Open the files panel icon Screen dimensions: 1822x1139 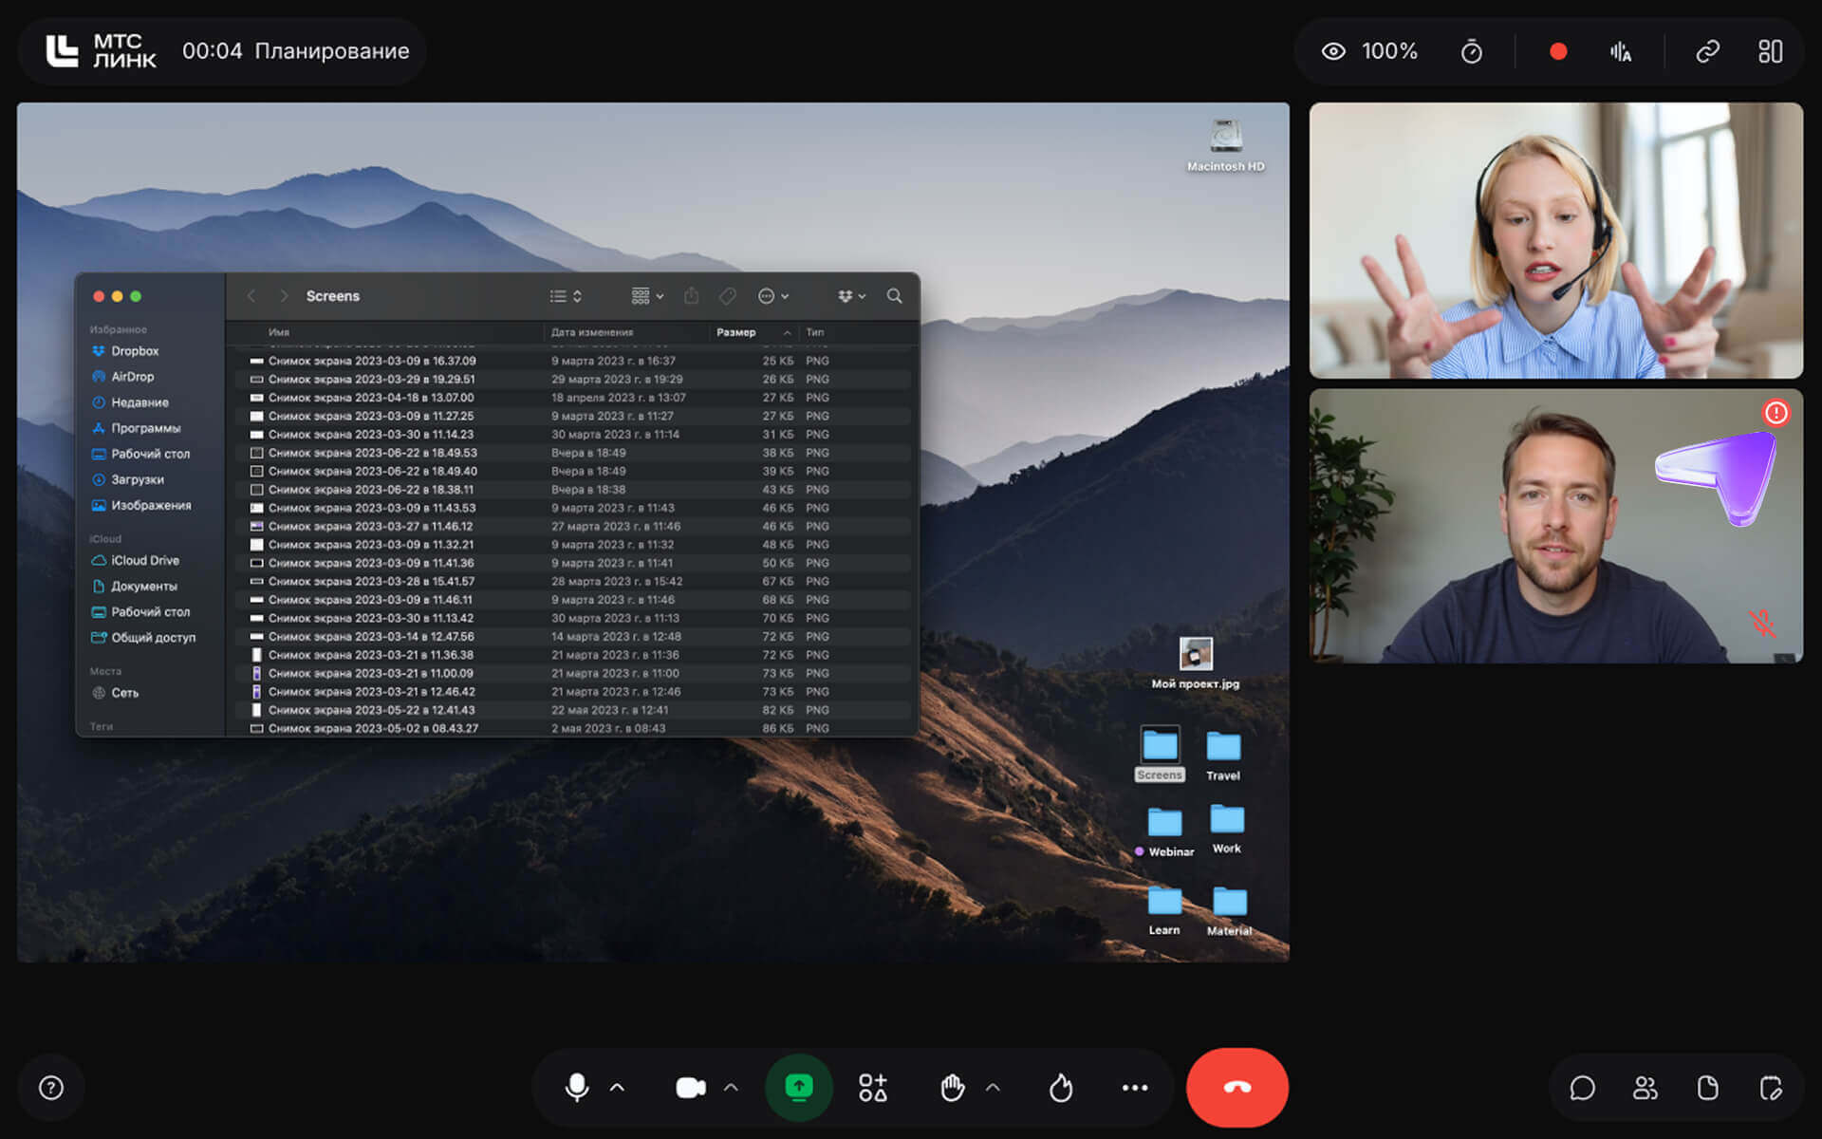pyautogui.click(x=1707, y=1088)
